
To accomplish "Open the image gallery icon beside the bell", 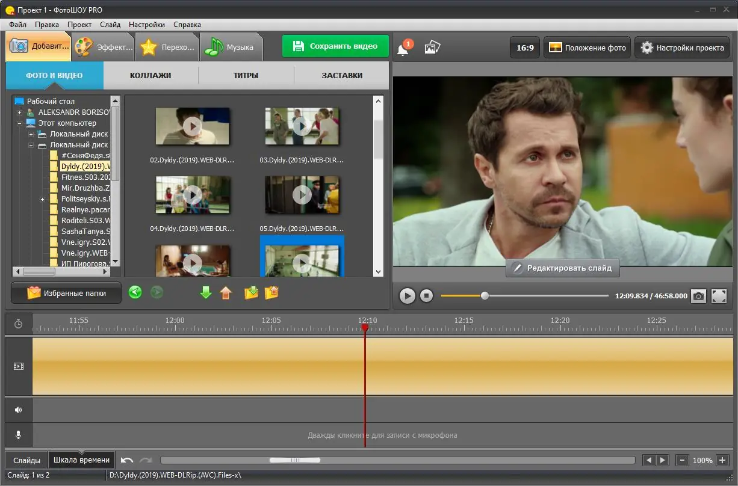I will click(432, 48).
